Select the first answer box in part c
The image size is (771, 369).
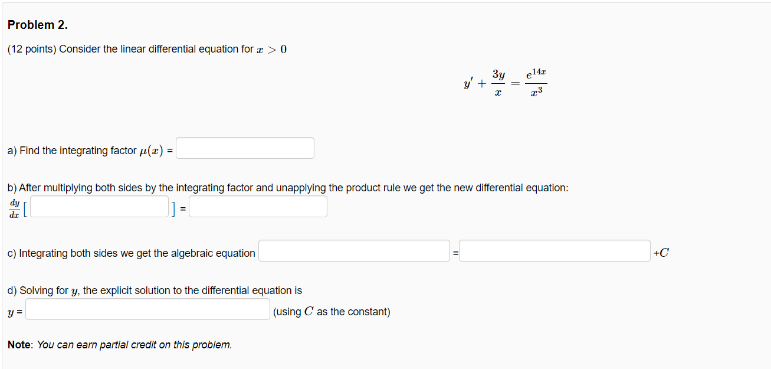pos(353,250)
